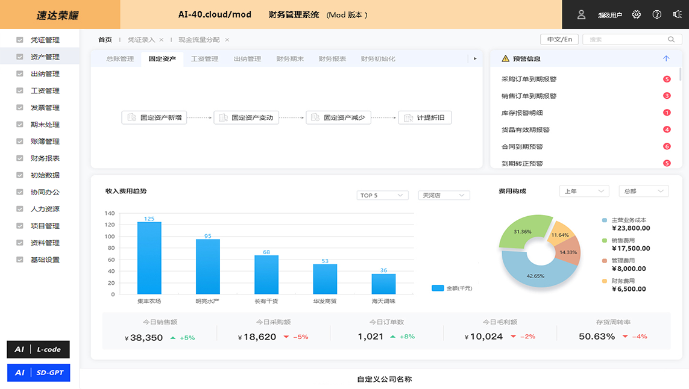Expand the 天河店 store dropdown

(x=444, y=195)
